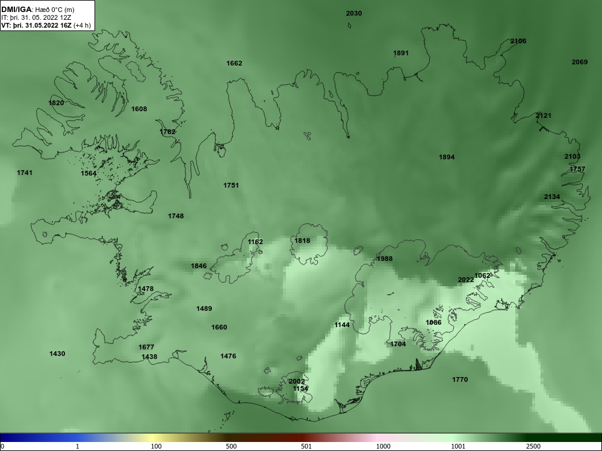Click the 2121 value on the east coast

(543, 115)
